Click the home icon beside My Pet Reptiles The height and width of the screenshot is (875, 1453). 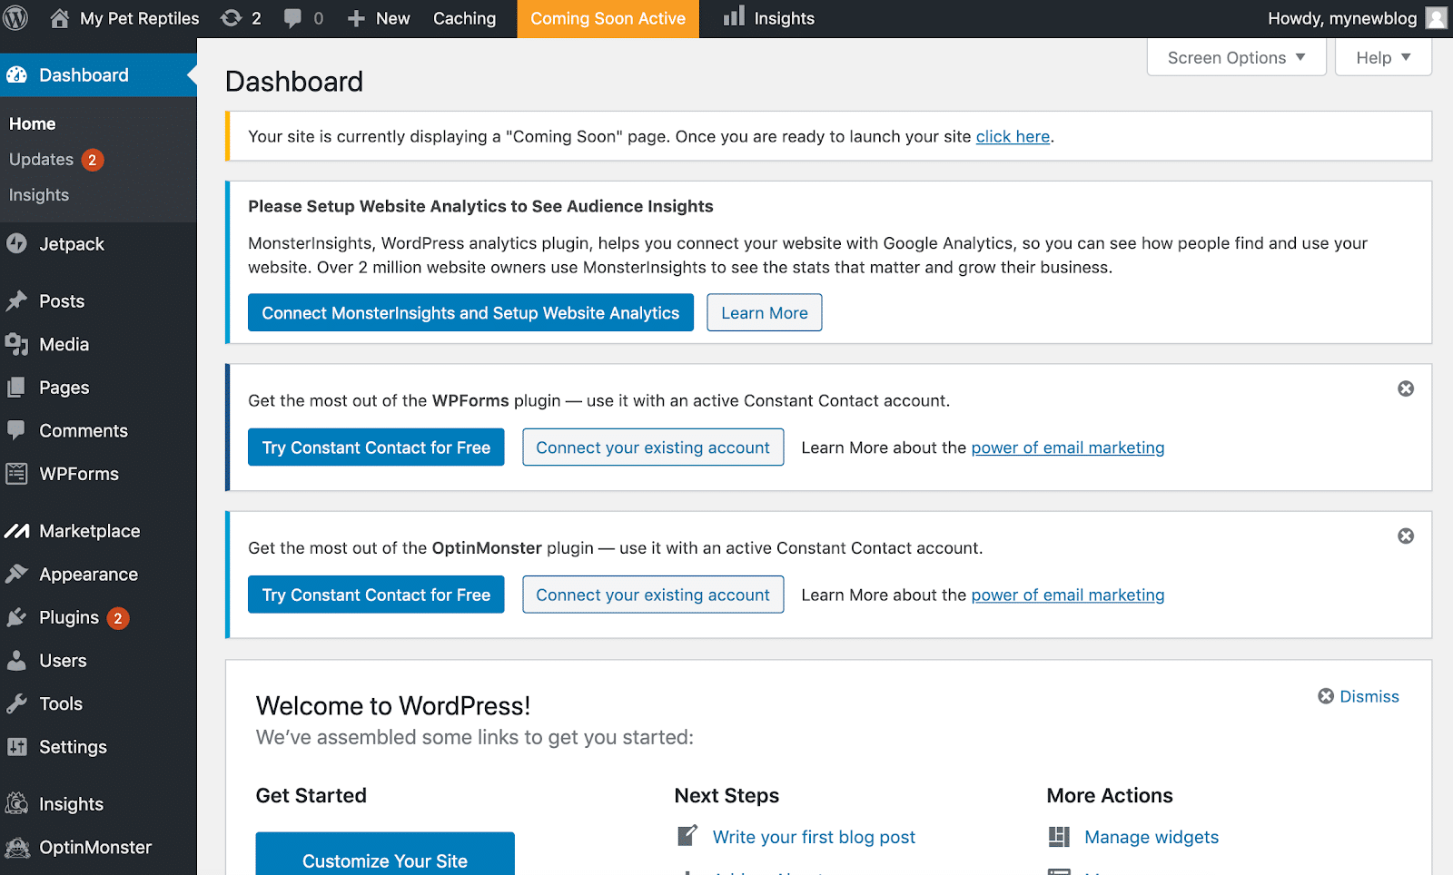coord(60,18)
